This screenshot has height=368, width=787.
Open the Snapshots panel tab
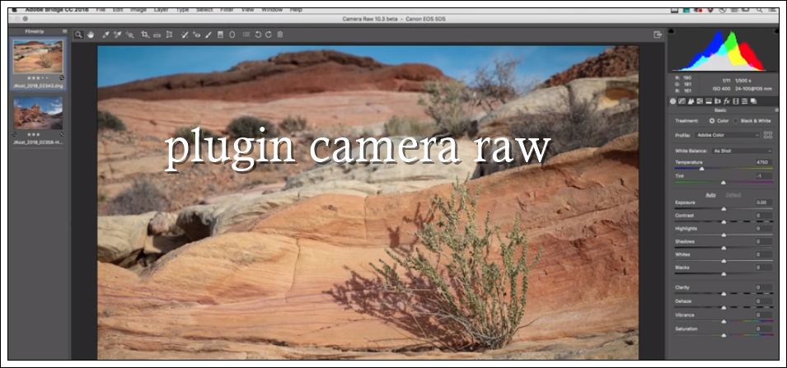[x=754, y=101]
